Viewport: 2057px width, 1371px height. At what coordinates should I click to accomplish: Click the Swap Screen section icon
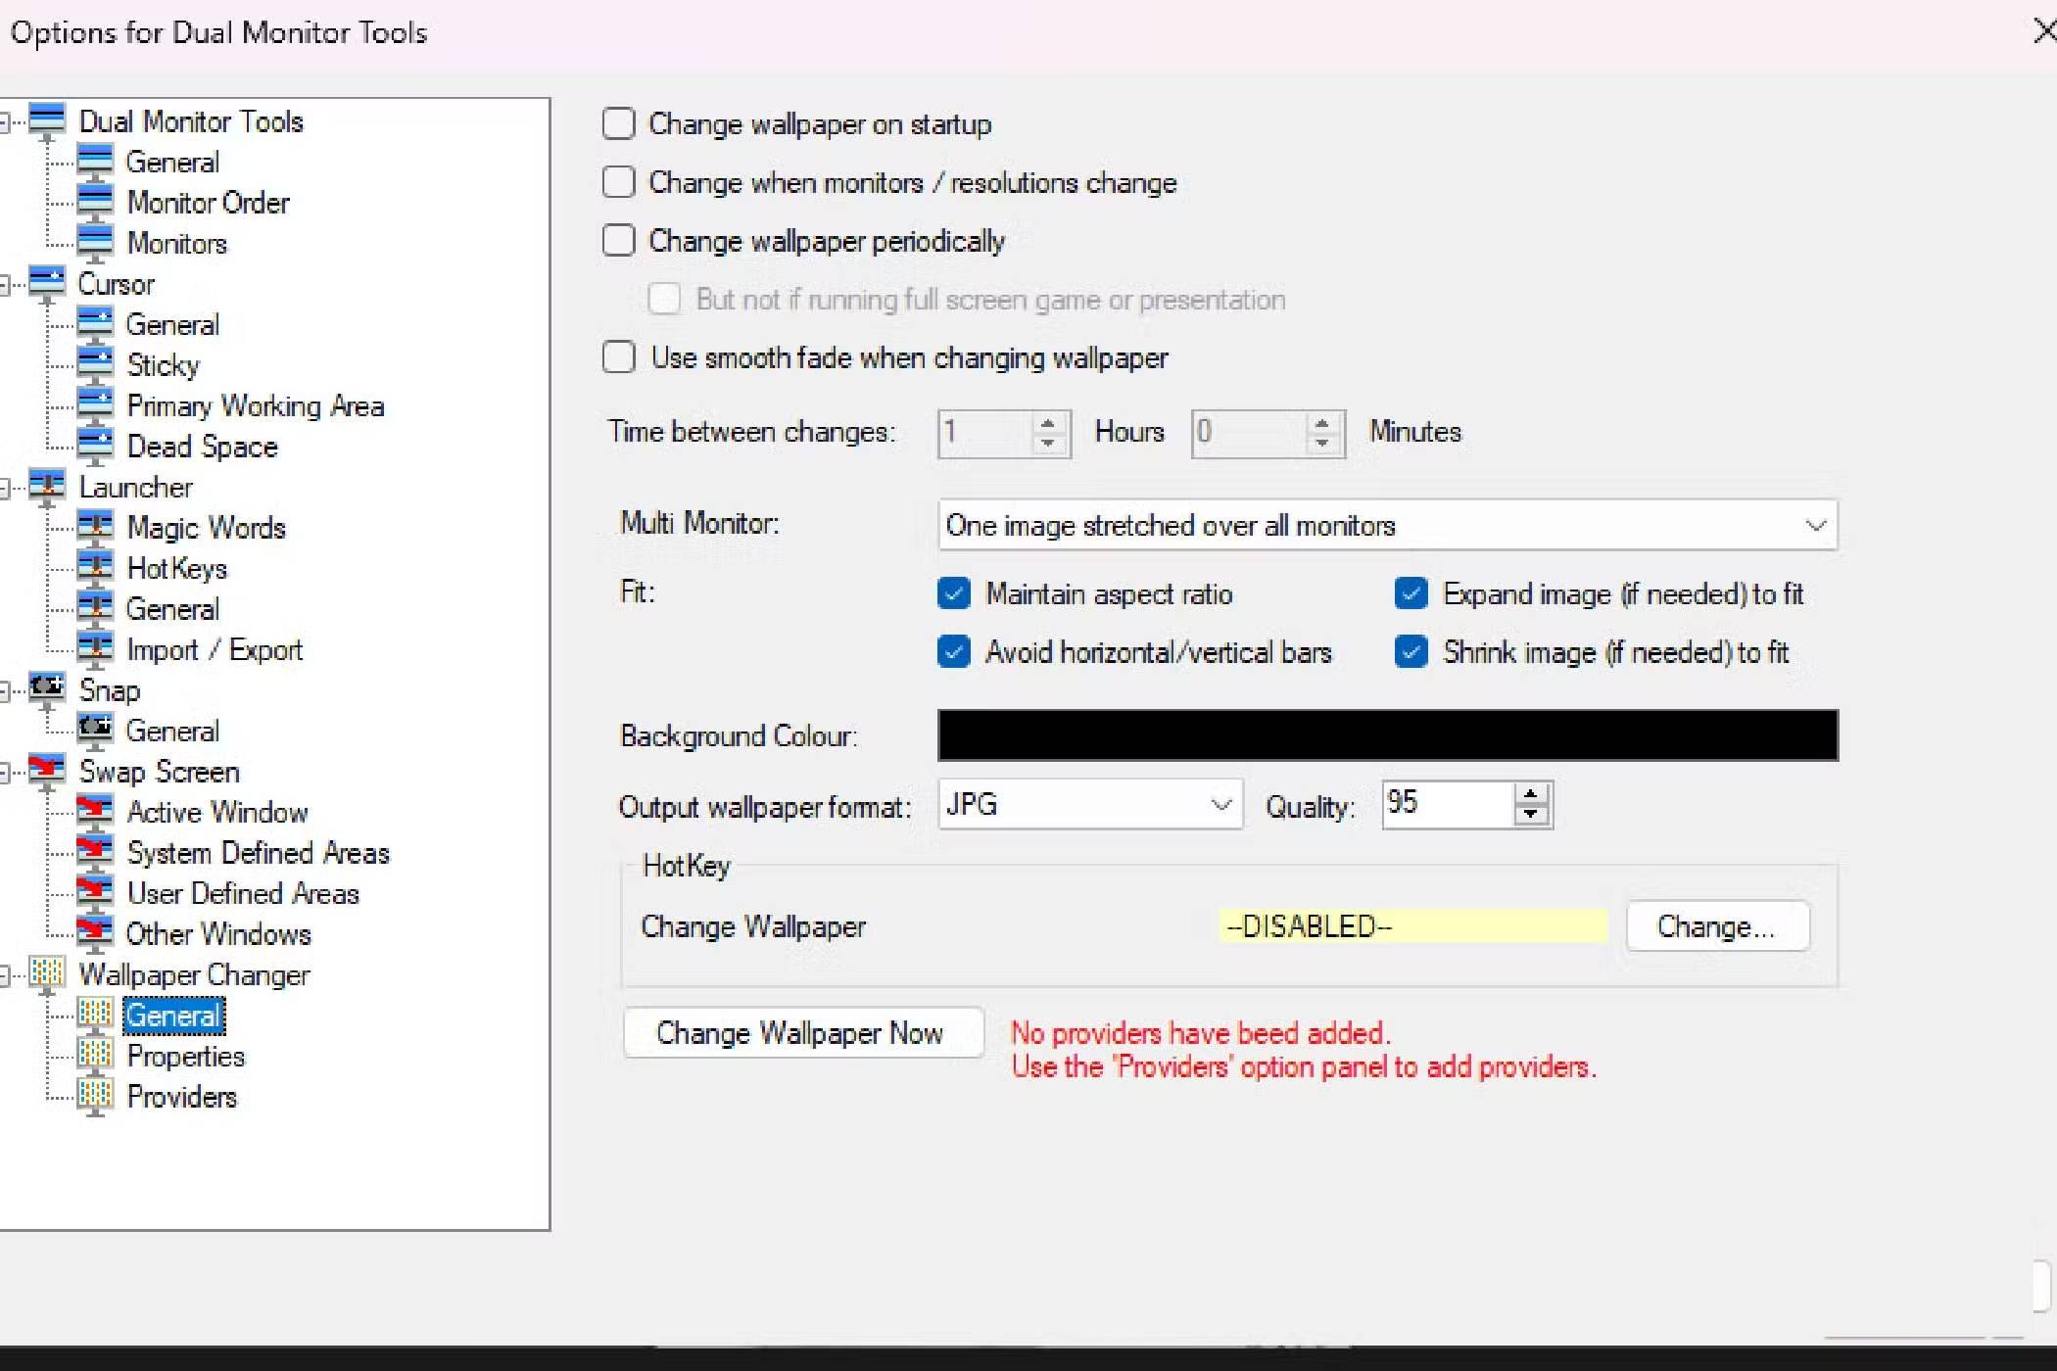[46, 771]
